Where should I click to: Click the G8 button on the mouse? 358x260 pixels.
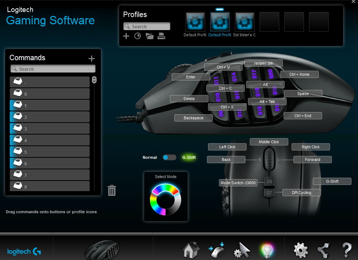(x=269, y=182)
